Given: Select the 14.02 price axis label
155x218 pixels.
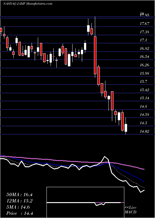Looking at the screenshot, I should tap(145, 131).
